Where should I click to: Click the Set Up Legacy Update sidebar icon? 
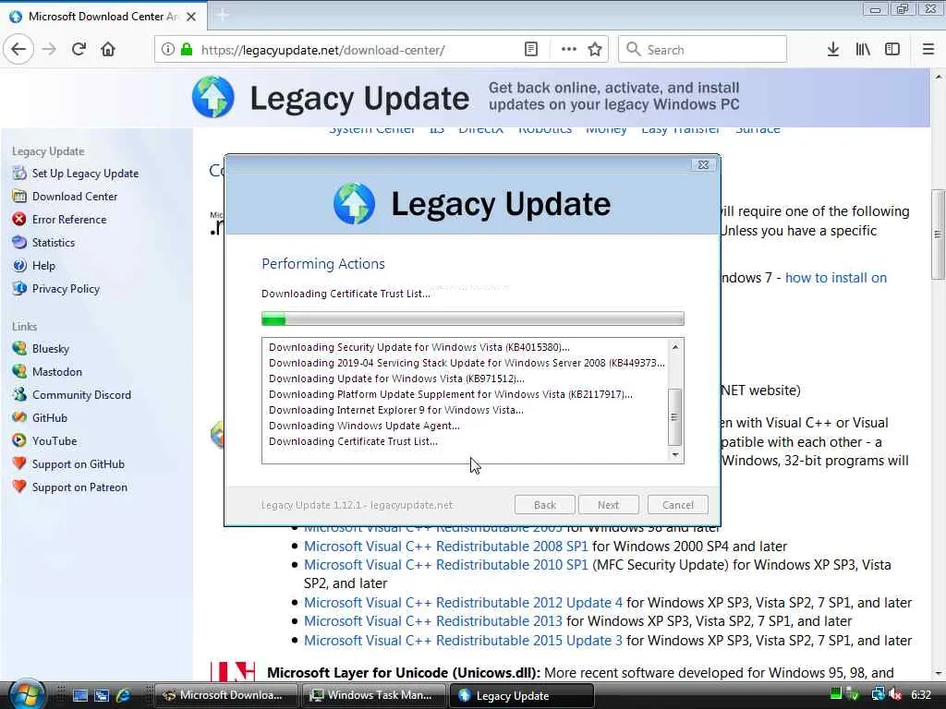pyautogui.click(x=20, y=173)
